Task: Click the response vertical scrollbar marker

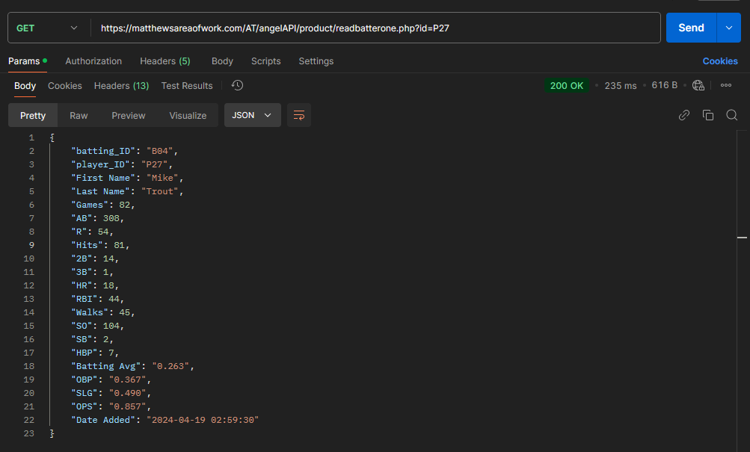Action: [742, 237]
